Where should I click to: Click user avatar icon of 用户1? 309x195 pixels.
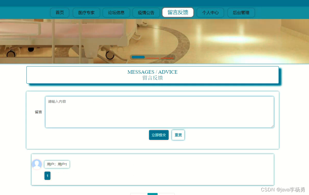point(37,164)
